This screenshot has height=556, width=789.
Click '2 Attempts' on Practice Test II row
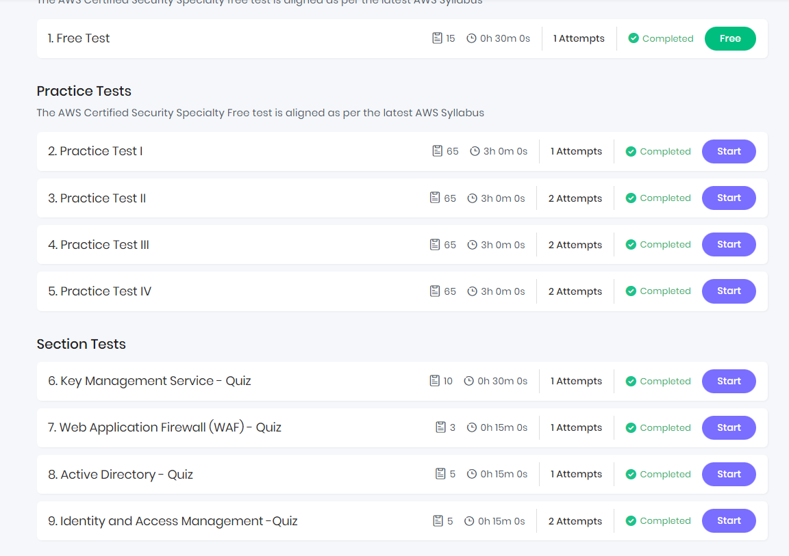[x=575, y=198]
